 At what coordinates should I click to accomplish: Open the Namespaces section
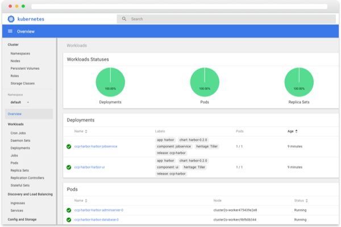pyautogui.click(x=20, y=53)
